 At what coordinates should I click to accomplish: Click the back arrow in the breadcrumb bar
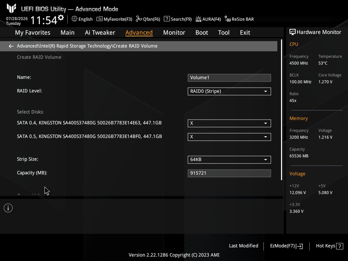coord(11,46)
